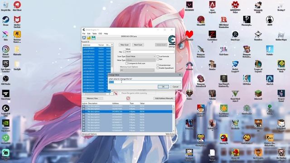Open the Counter-Strike GO desktop icon

[x=270, y=138]
